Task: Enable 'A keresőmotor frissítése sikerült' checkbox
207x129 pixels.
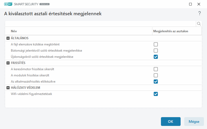Action: [x=156, y=69]
